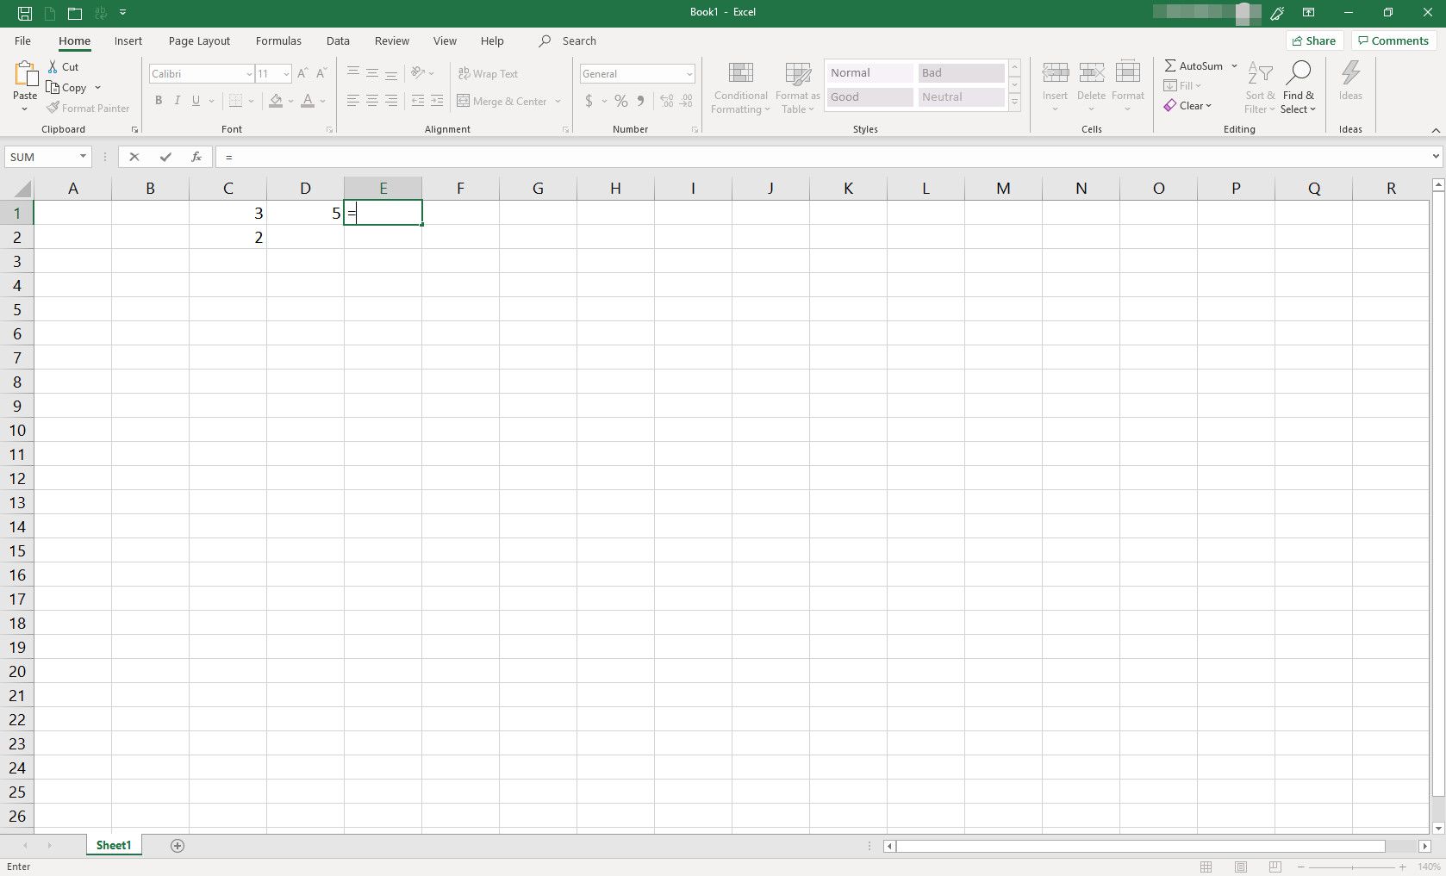Toggle Italic formatting
The height and width of the screenshot is (876, 1446).
(178, 101)
